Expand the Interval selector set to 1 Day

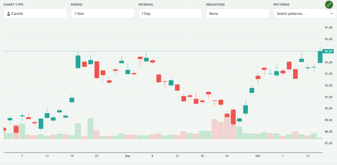(170, 14)
